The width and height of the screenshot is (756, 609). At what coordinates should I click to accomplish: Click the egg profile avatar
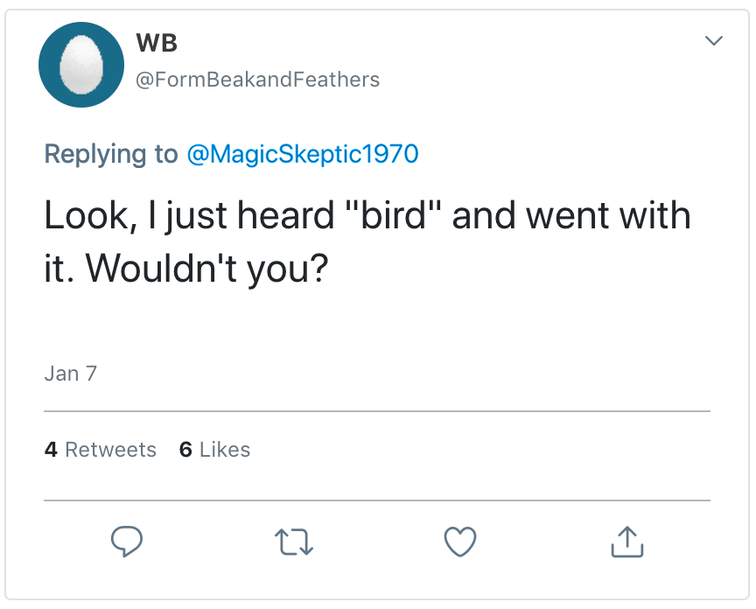coord(82,65)
